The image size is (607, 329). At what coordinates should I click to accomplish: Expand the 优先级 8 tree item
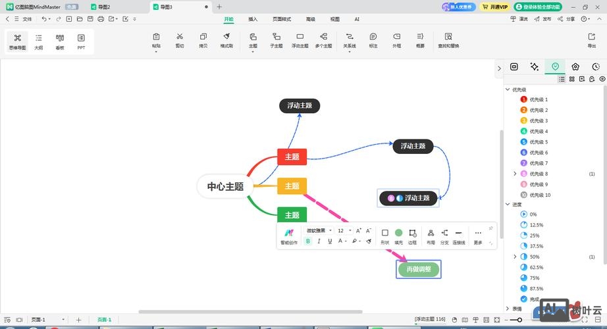515,174
